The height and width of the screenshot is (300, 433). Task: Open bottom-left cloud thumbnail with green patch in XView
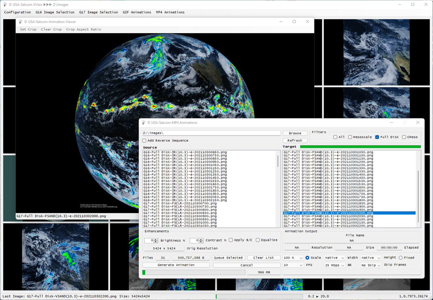(56, 257)
